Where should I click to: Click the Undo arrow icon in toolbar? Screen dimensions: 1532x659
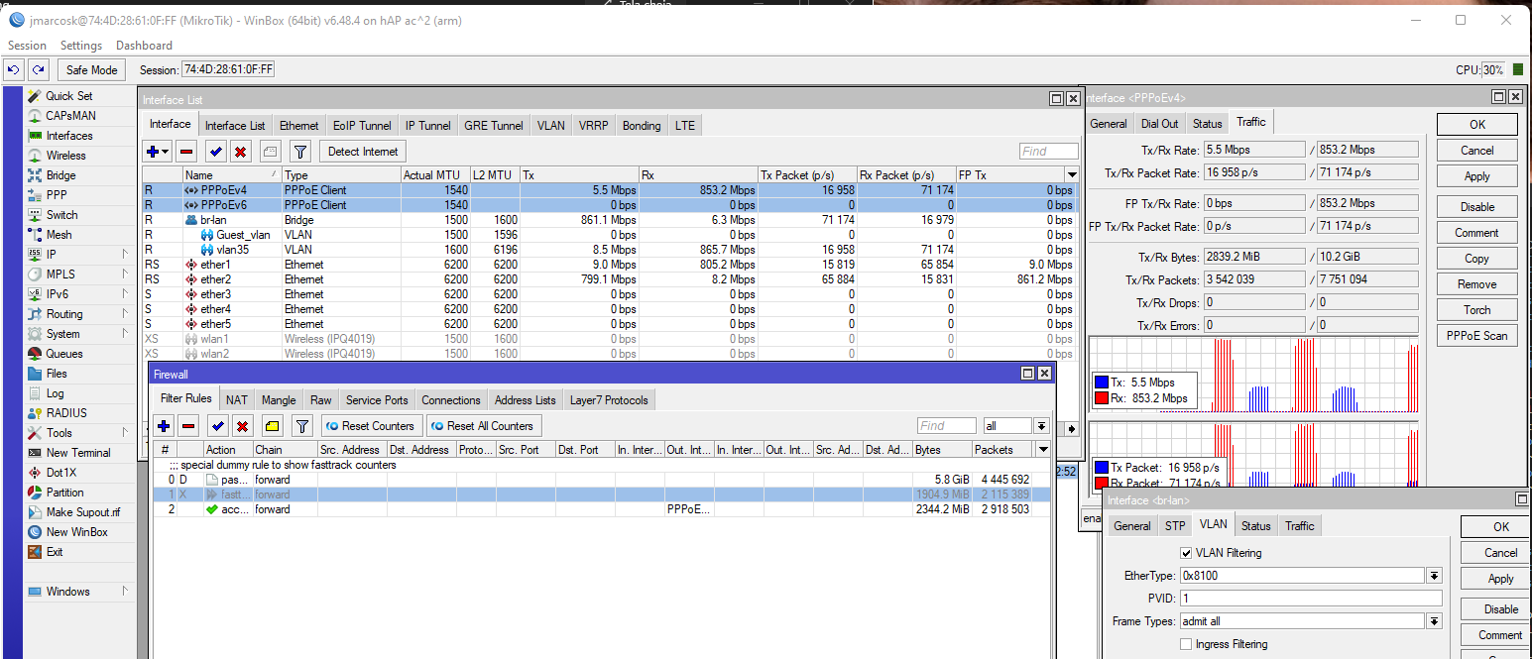[14, 70]
